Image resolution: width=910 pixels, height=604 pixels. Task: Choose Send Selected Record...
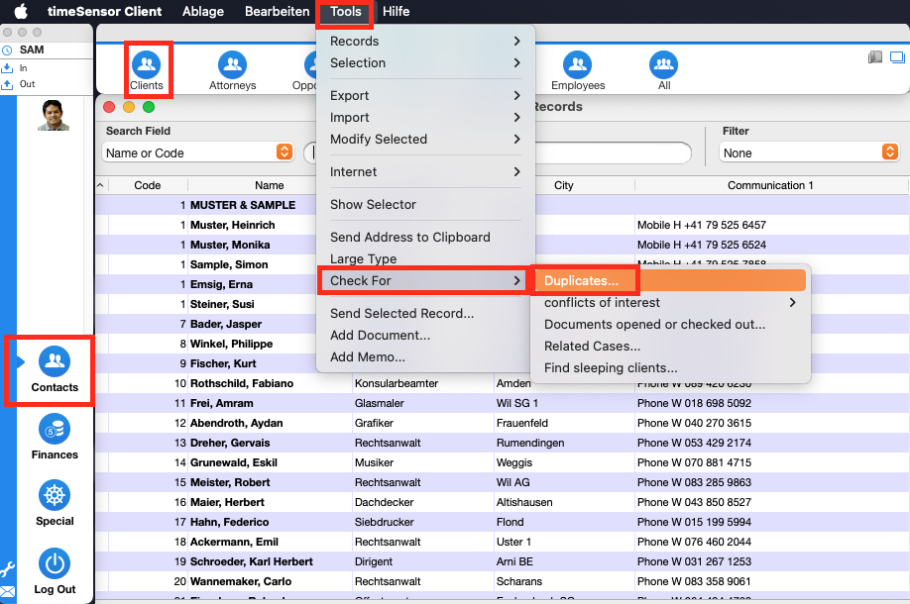click(425, 313)
